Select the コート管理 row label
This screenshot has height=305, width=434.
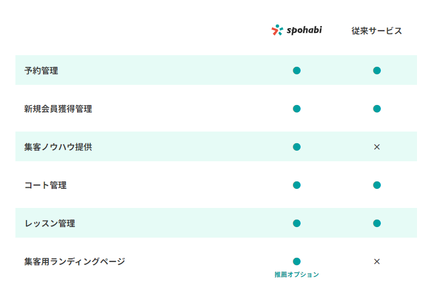46,185
